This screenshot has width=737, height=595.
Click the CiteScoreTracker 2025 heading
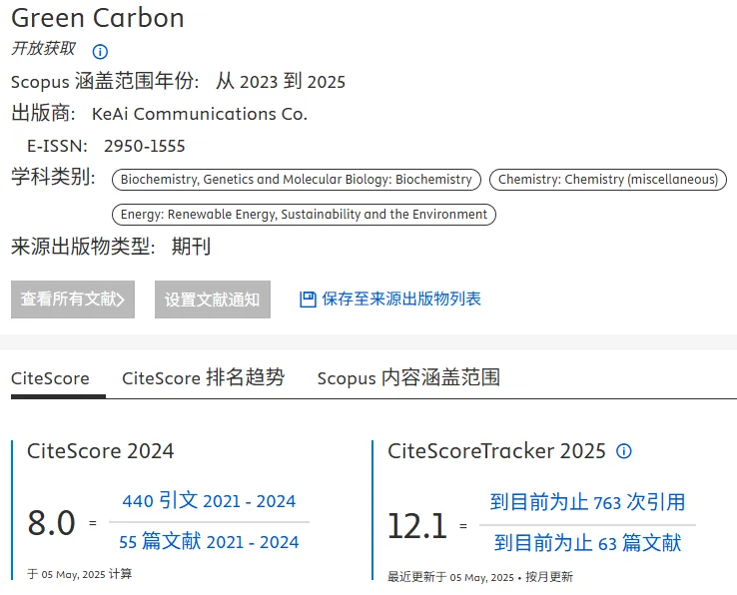tap(496, 451)
